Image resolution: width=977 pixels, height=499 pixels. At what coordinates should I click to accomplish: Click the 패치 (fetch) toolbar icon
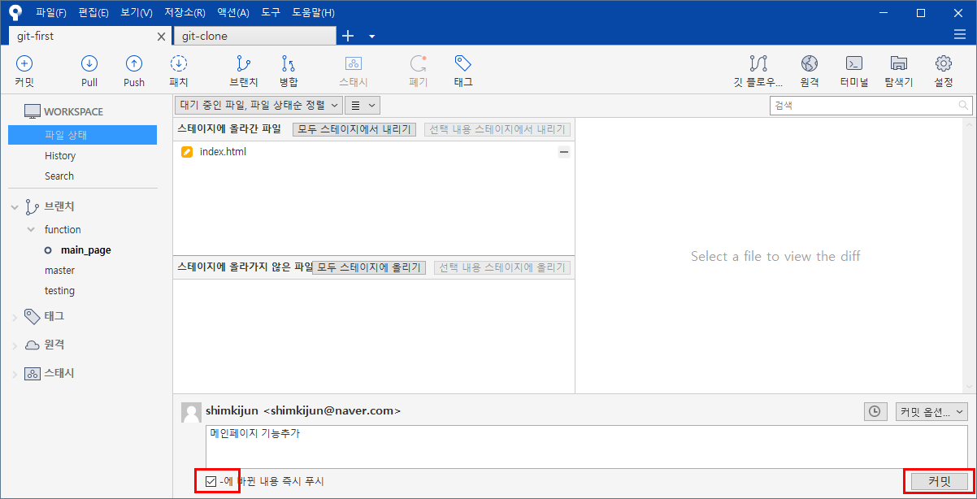(x=179, y=64)
